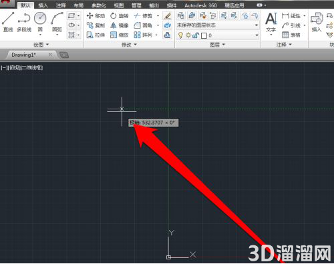Click the Rectangle draw icon
The width and height of the screenshot is (334, 264).
[x=71, y=16]
